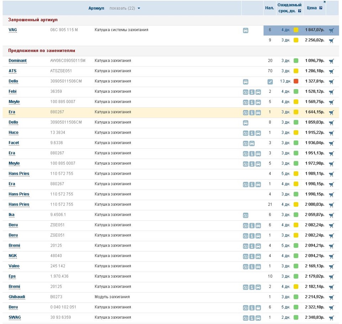Open the Valeo brand link
The image size is (342, 324).
pos(14,266)
